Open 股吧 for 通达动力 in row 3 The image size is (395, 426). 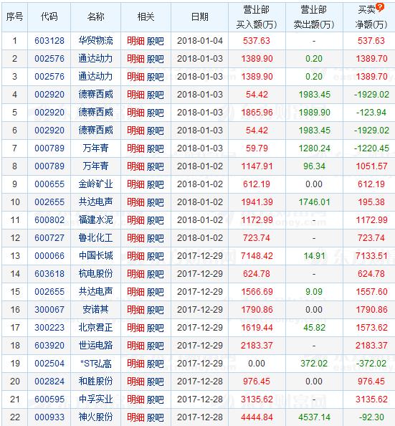pos(155,77)
